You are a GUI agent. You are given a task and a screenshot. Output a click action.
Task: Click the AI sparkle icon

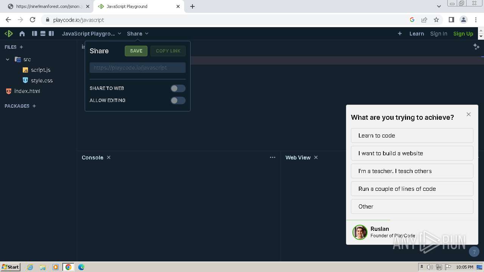(476, 46)
